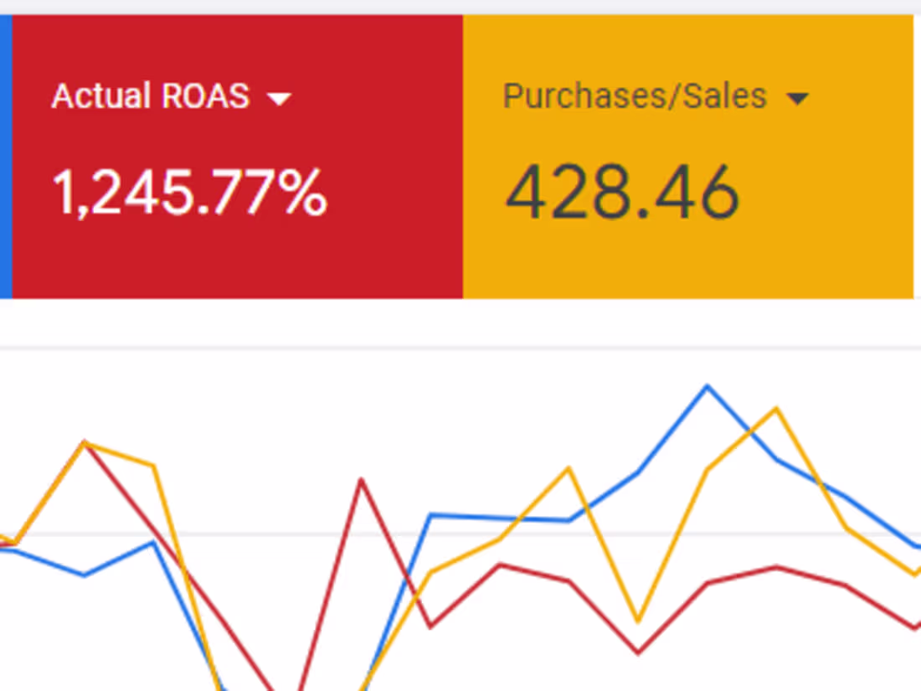
Task: Expand the metric selector on the red card
Action: [280, 97]
